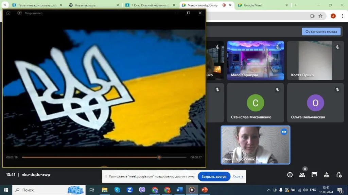Click the Скрыть link

[238, 176]
